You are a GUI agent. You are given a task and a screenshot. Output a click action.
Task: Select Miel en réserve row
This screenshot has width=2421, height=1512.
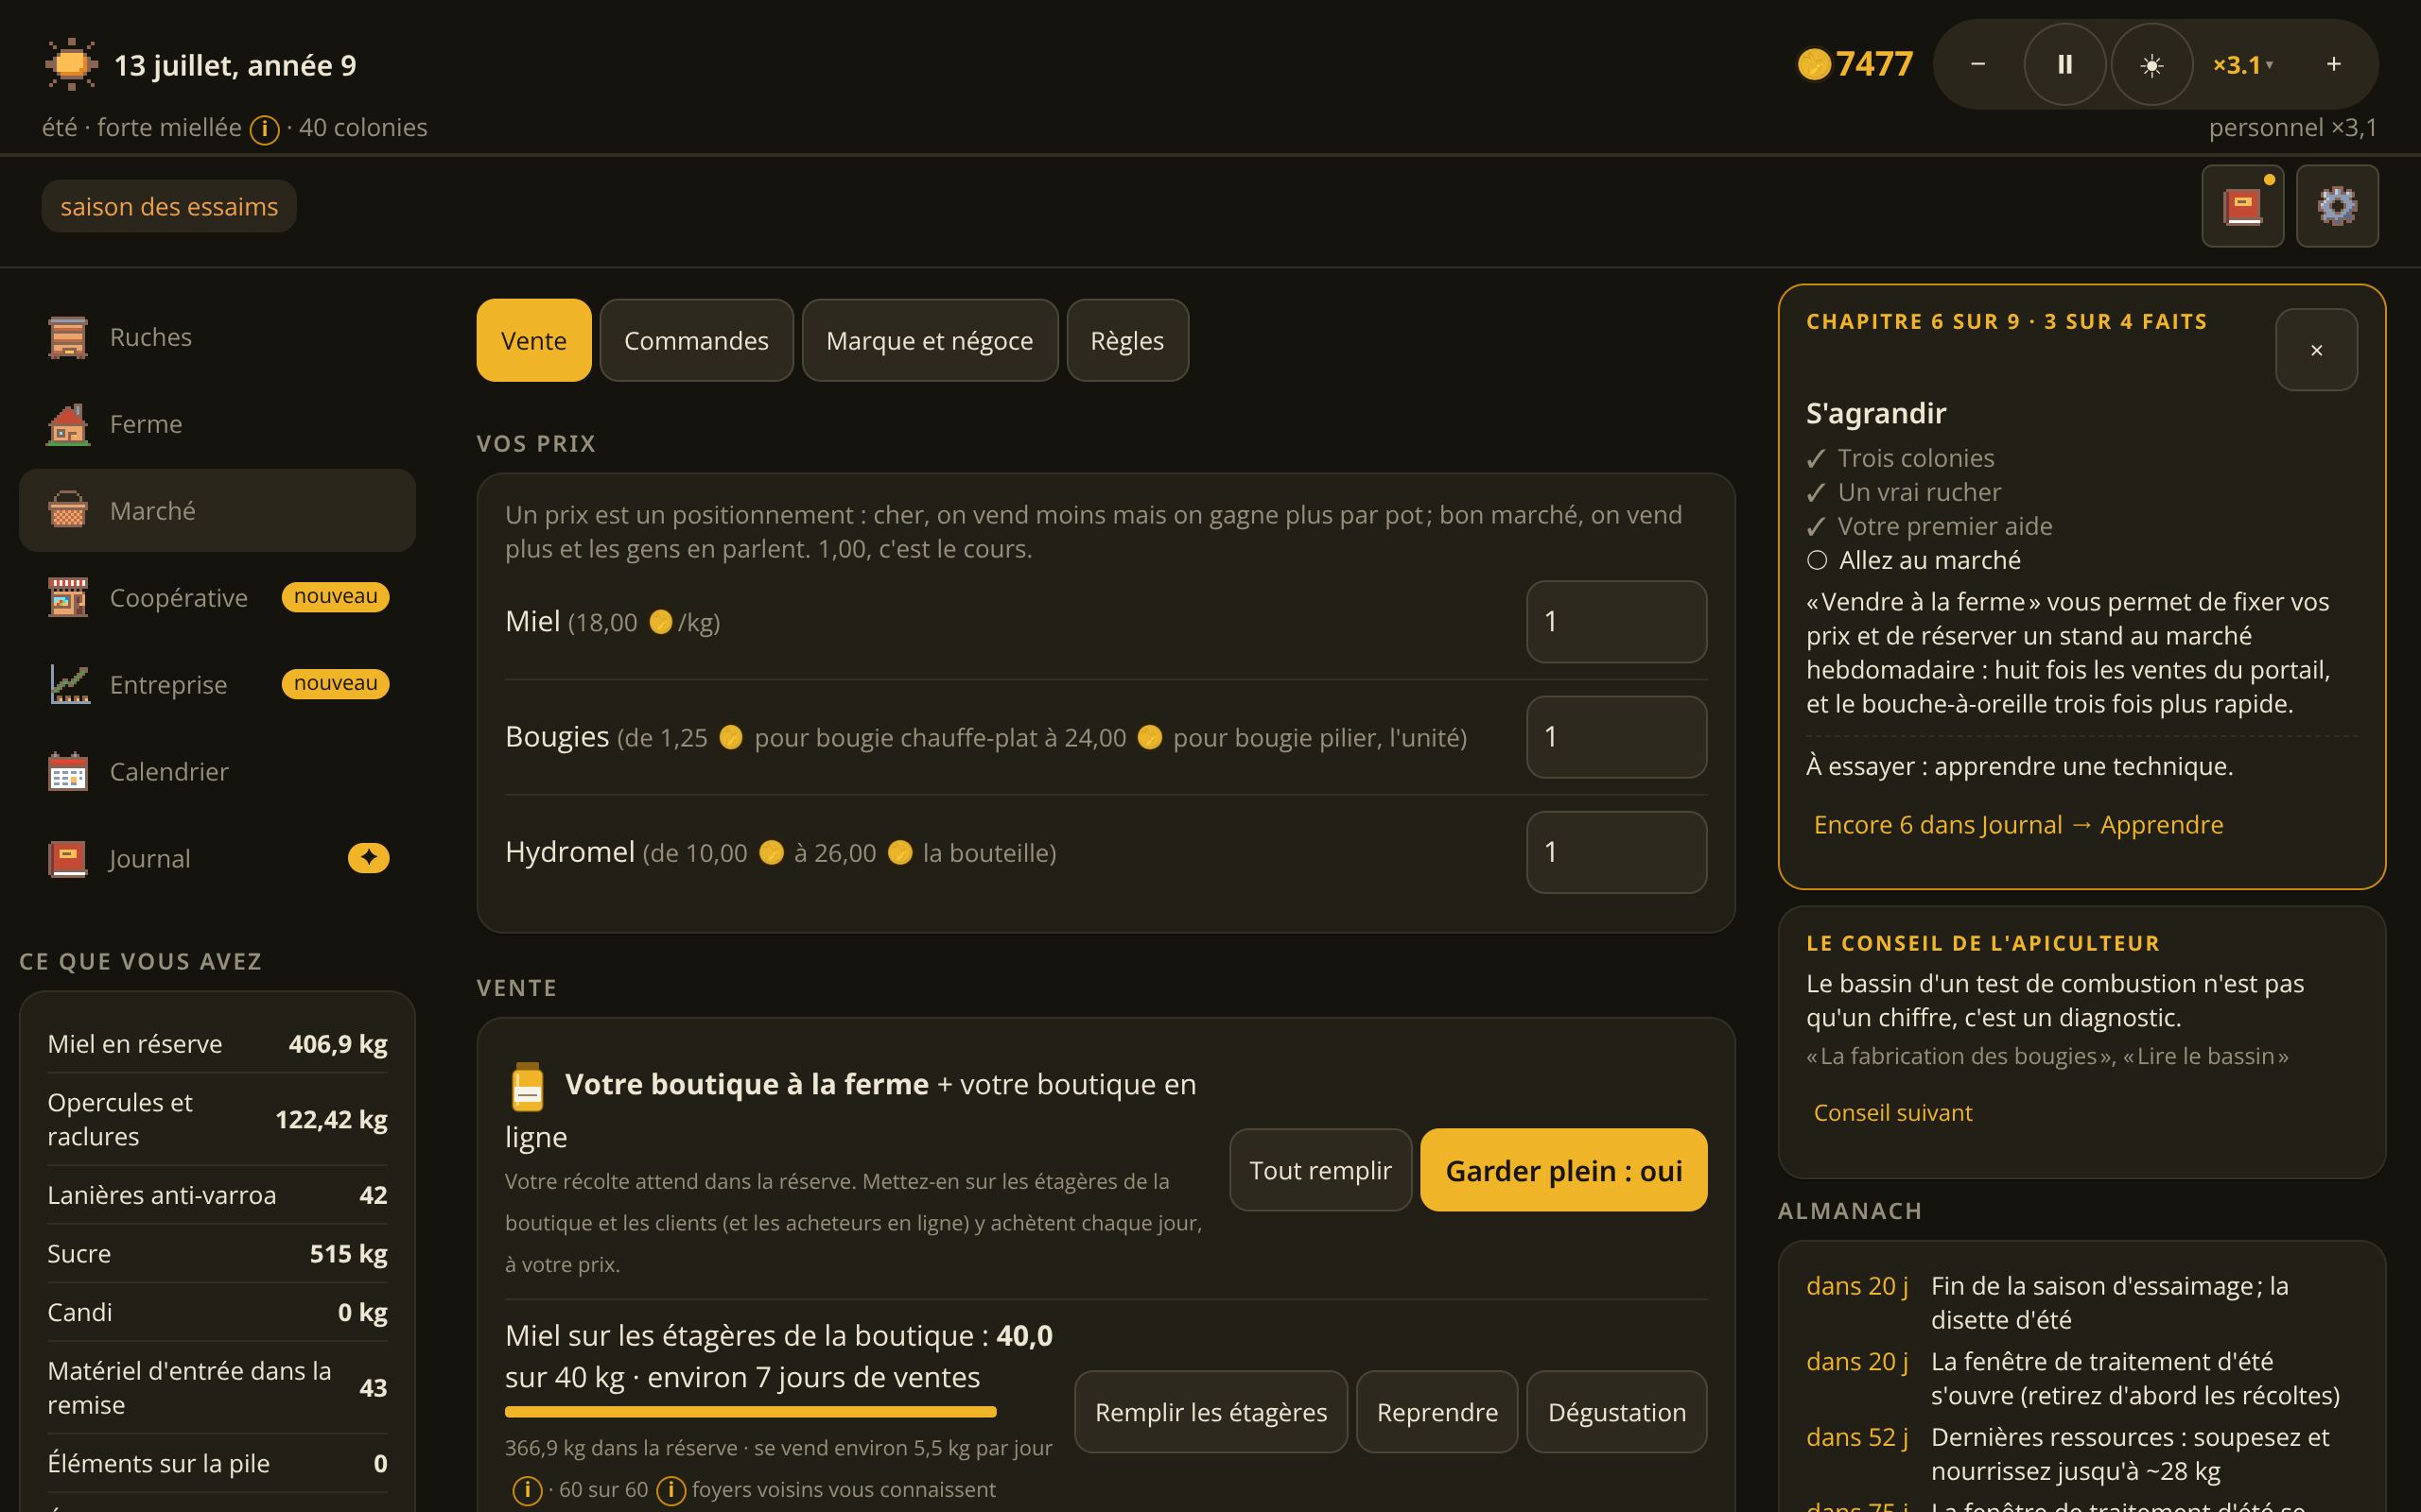click(218, 1044)
